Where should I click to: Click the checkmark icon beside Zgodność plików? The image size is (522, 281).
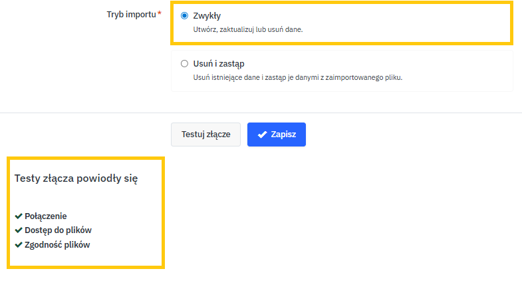pos(19,244)
